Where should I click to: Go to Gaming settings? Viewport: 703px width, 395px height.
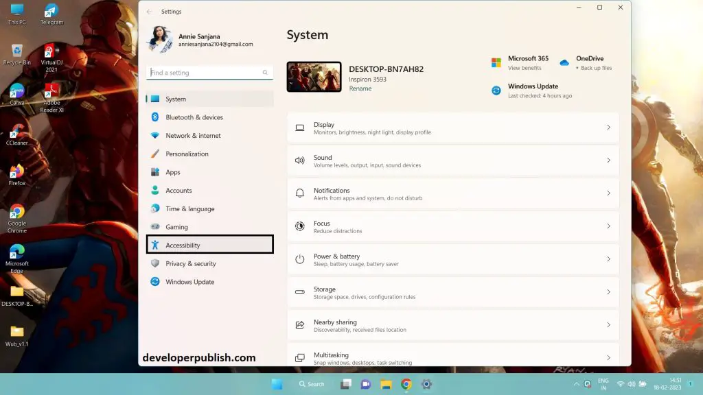pos(210,227)
